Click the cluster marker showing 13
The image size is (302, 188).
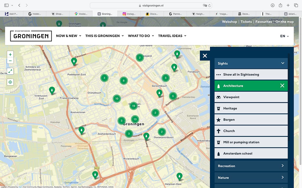135,119
